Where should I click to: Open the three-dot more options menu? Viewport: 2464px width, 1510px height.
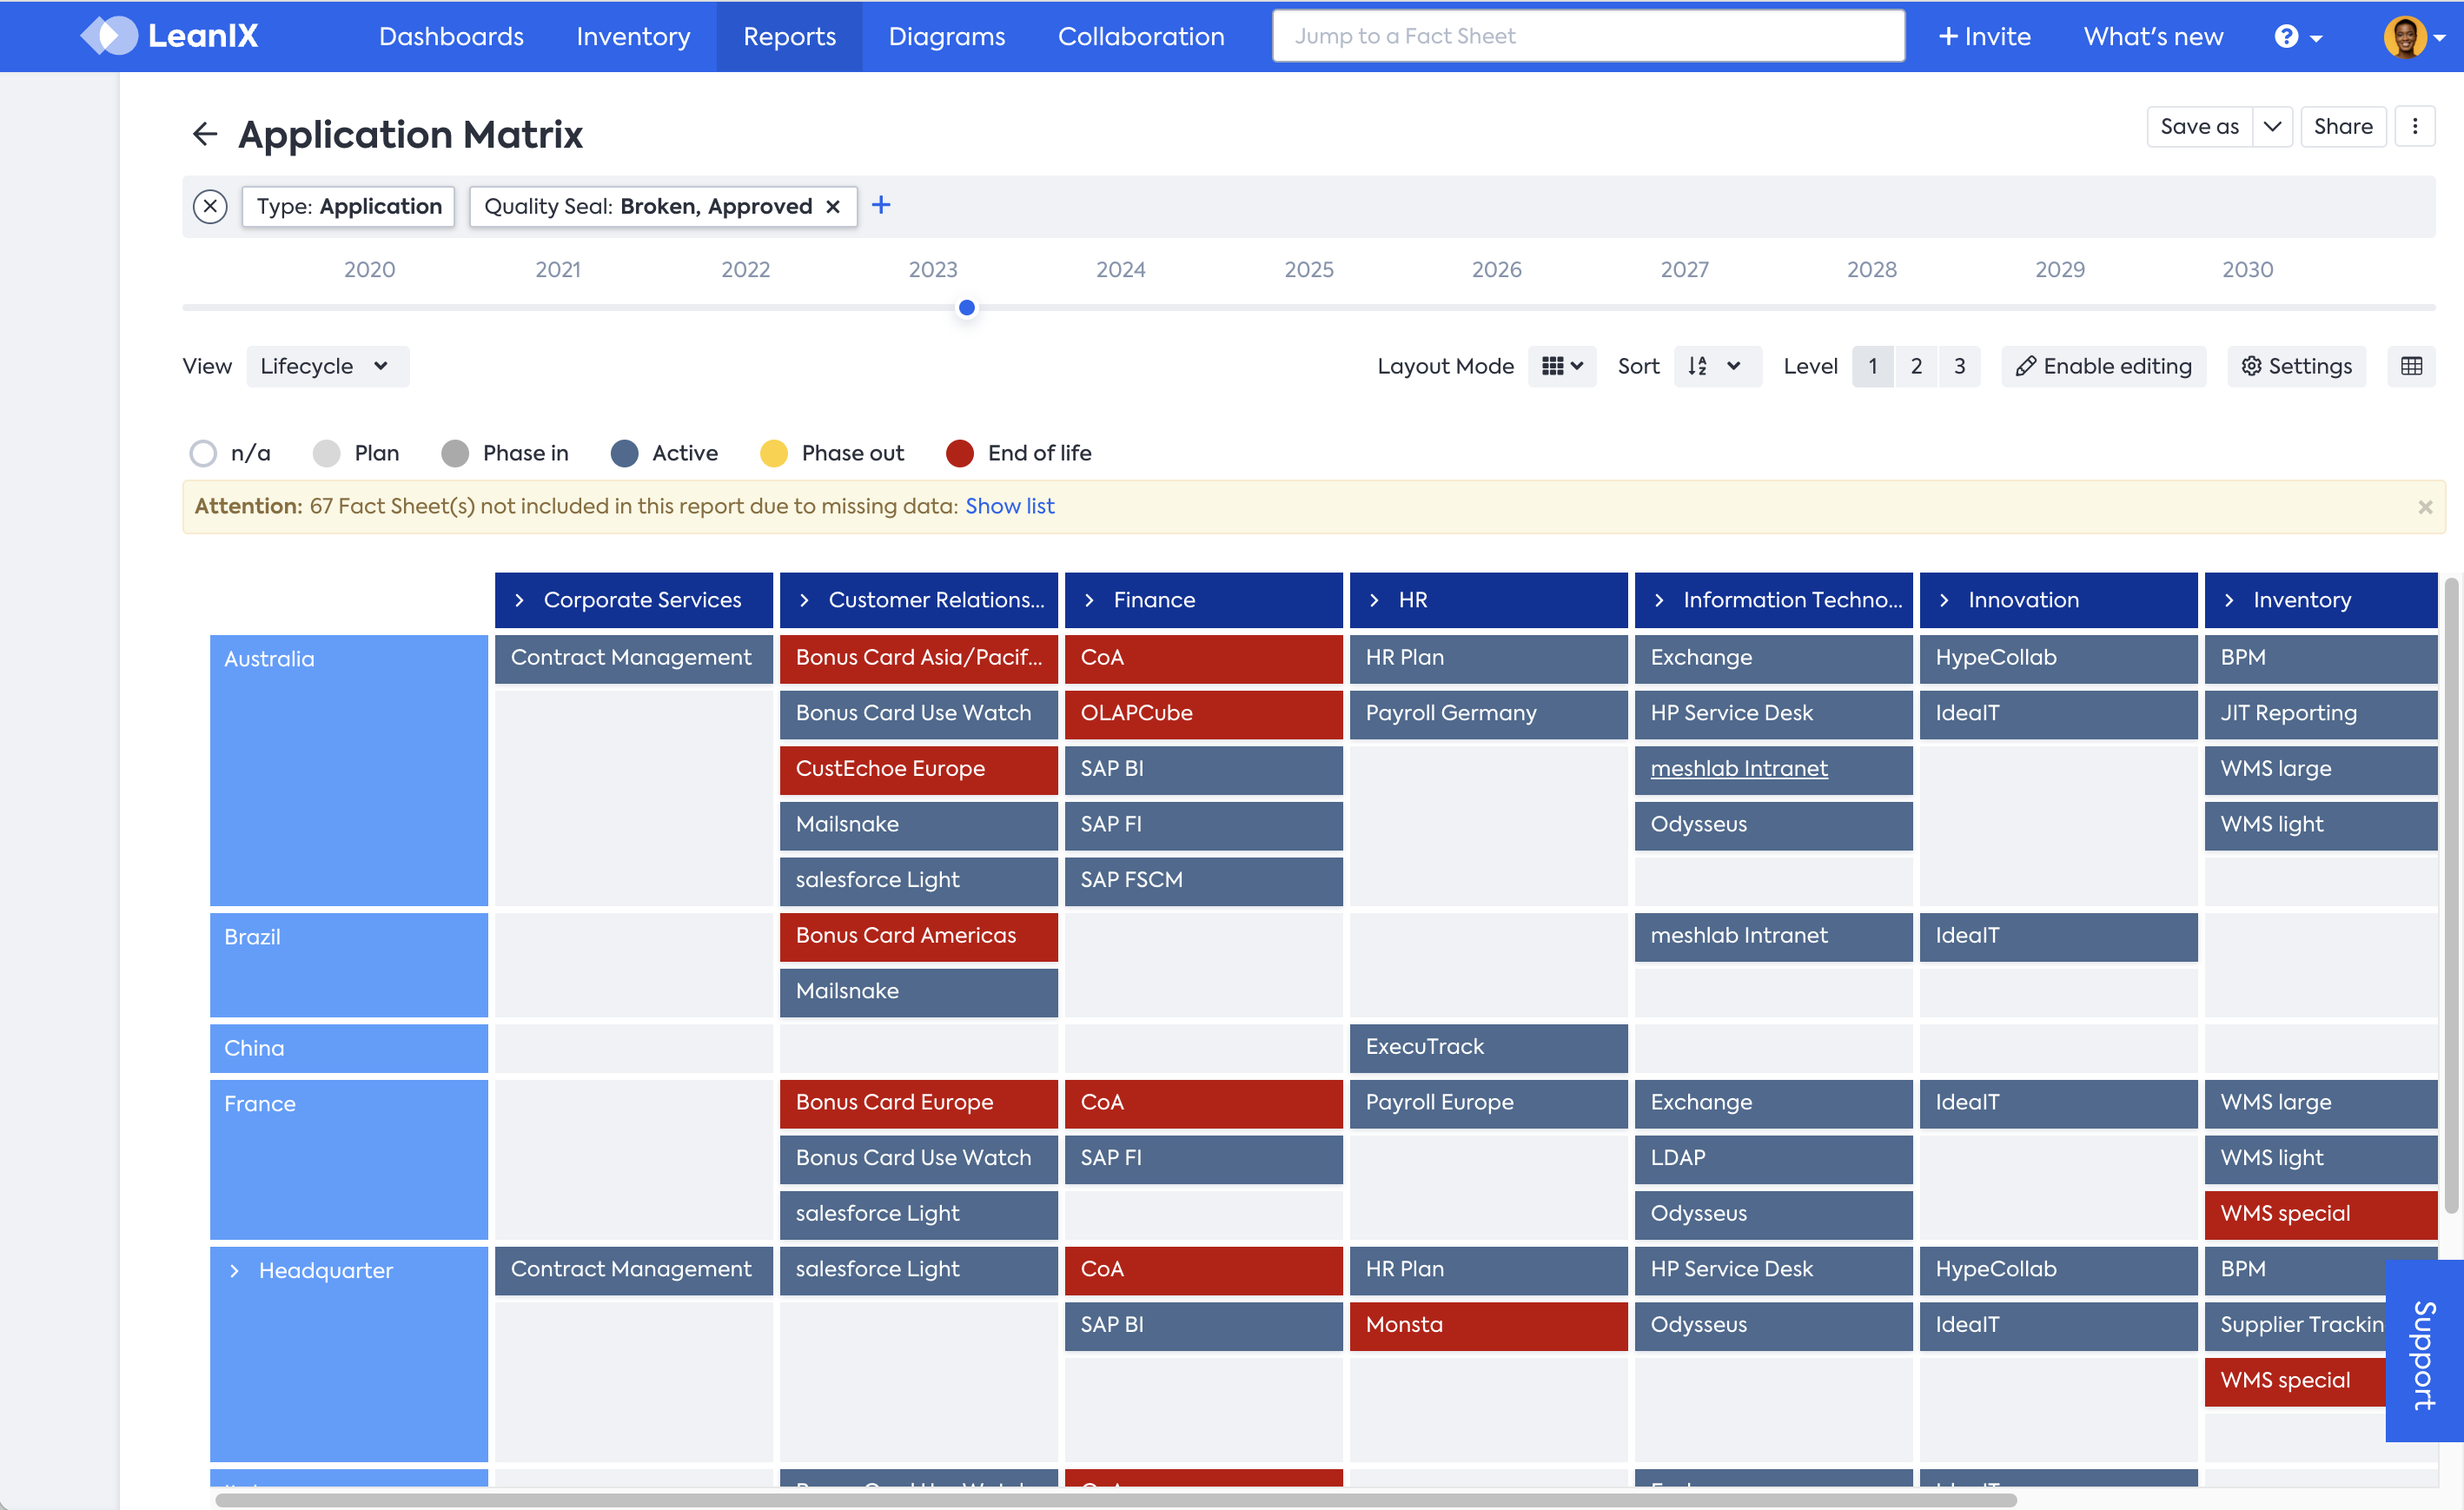pos(2415,127)
